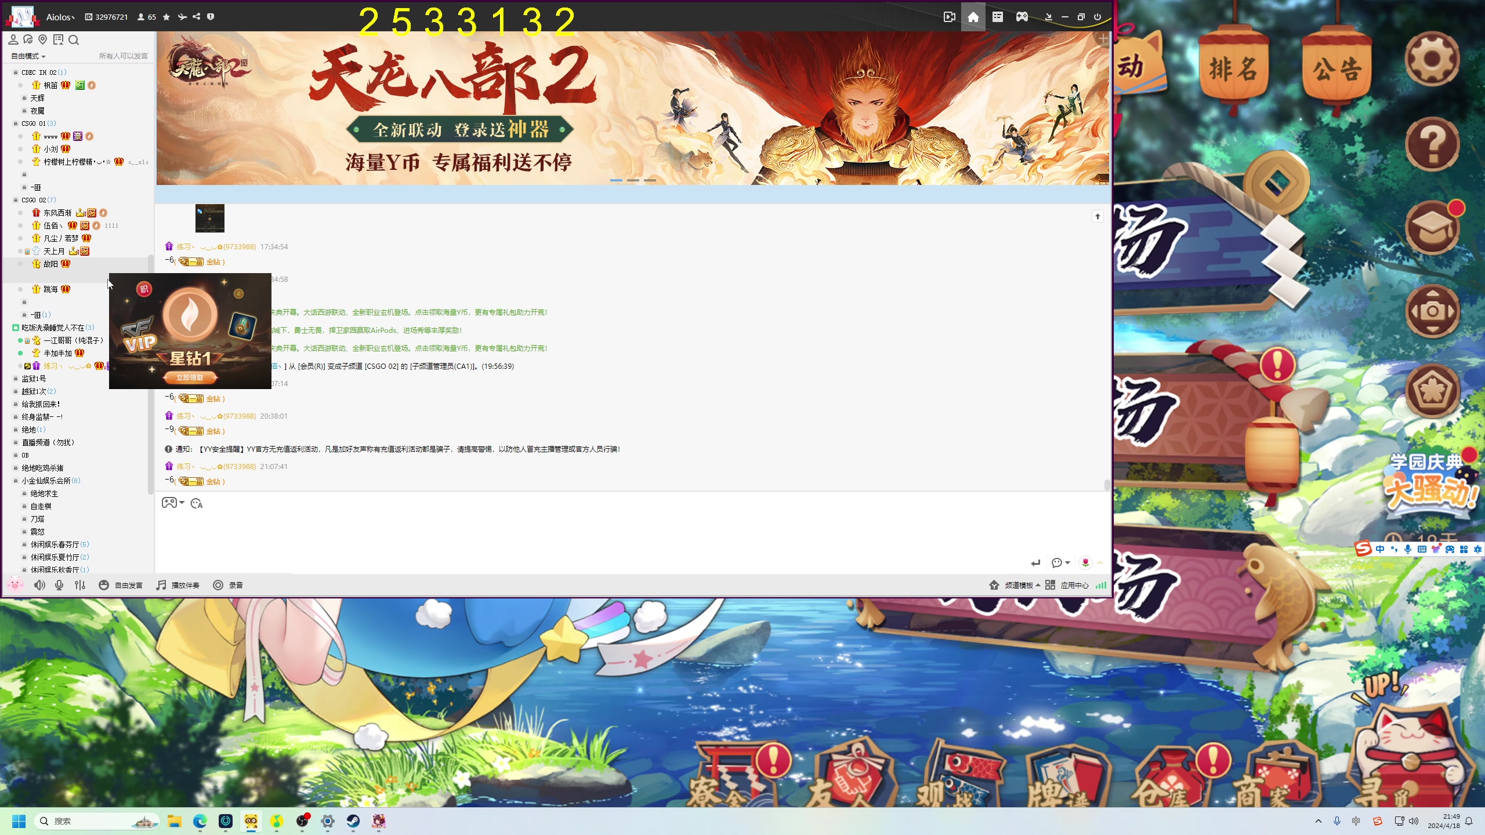Click the gold coin icon in the game

pyautogui.click(x=1277, y=183)
